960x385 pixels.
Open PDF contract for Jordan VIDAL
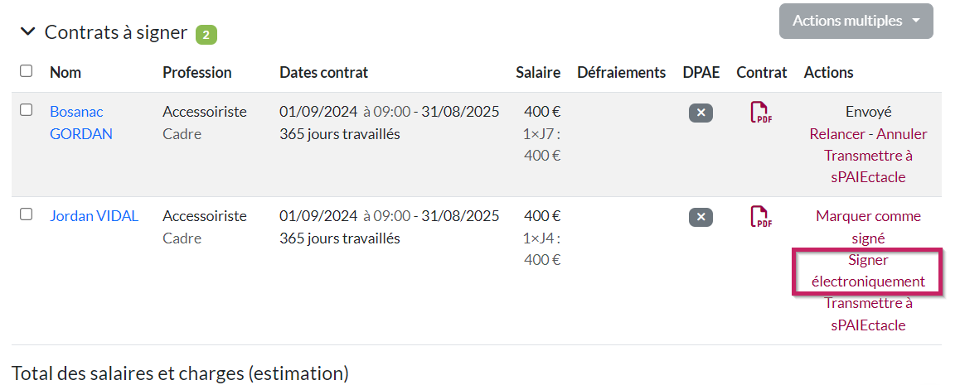click(760, 217)
